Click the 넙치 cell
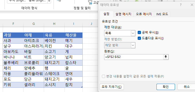Viewport: 195px width, 92px height. 74,57
